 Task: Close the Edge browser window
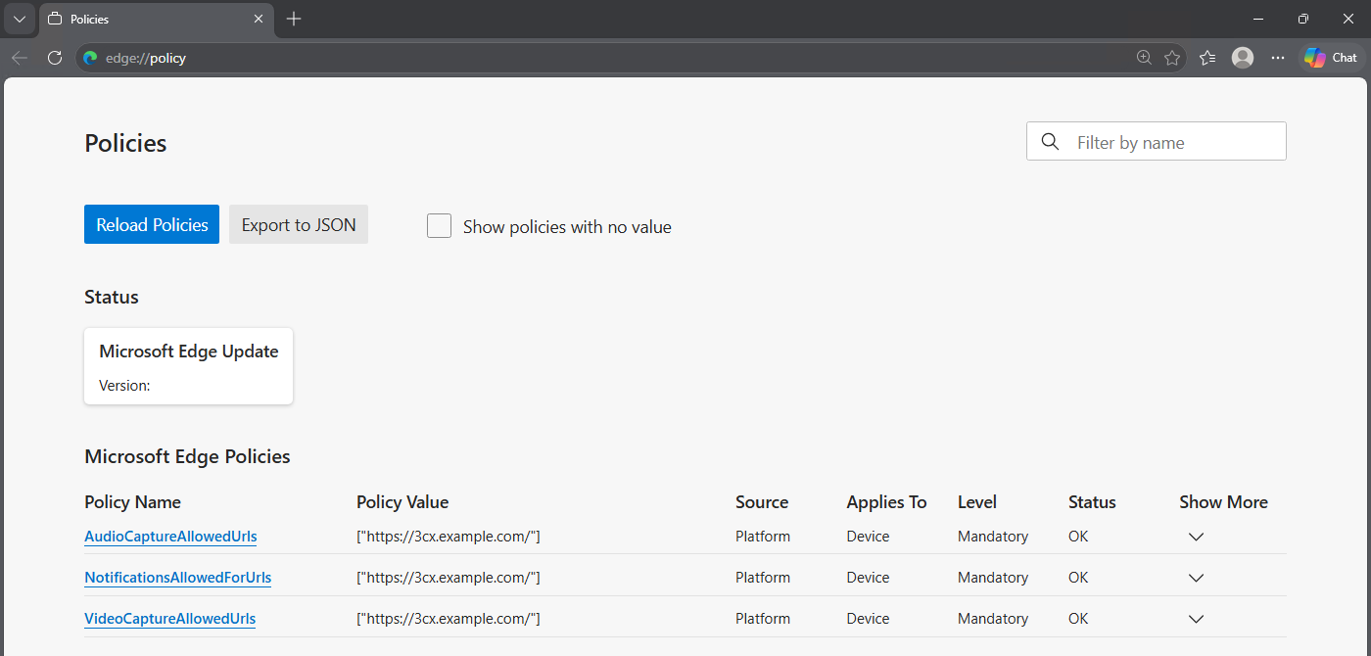pyautogui.click(x=1347, y=19)
